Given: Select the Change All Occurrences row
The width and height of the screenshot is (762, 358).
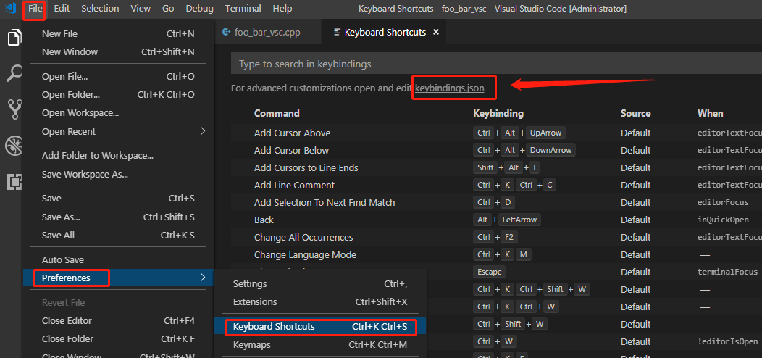Looking at the screenshot, I should [496, 238].
